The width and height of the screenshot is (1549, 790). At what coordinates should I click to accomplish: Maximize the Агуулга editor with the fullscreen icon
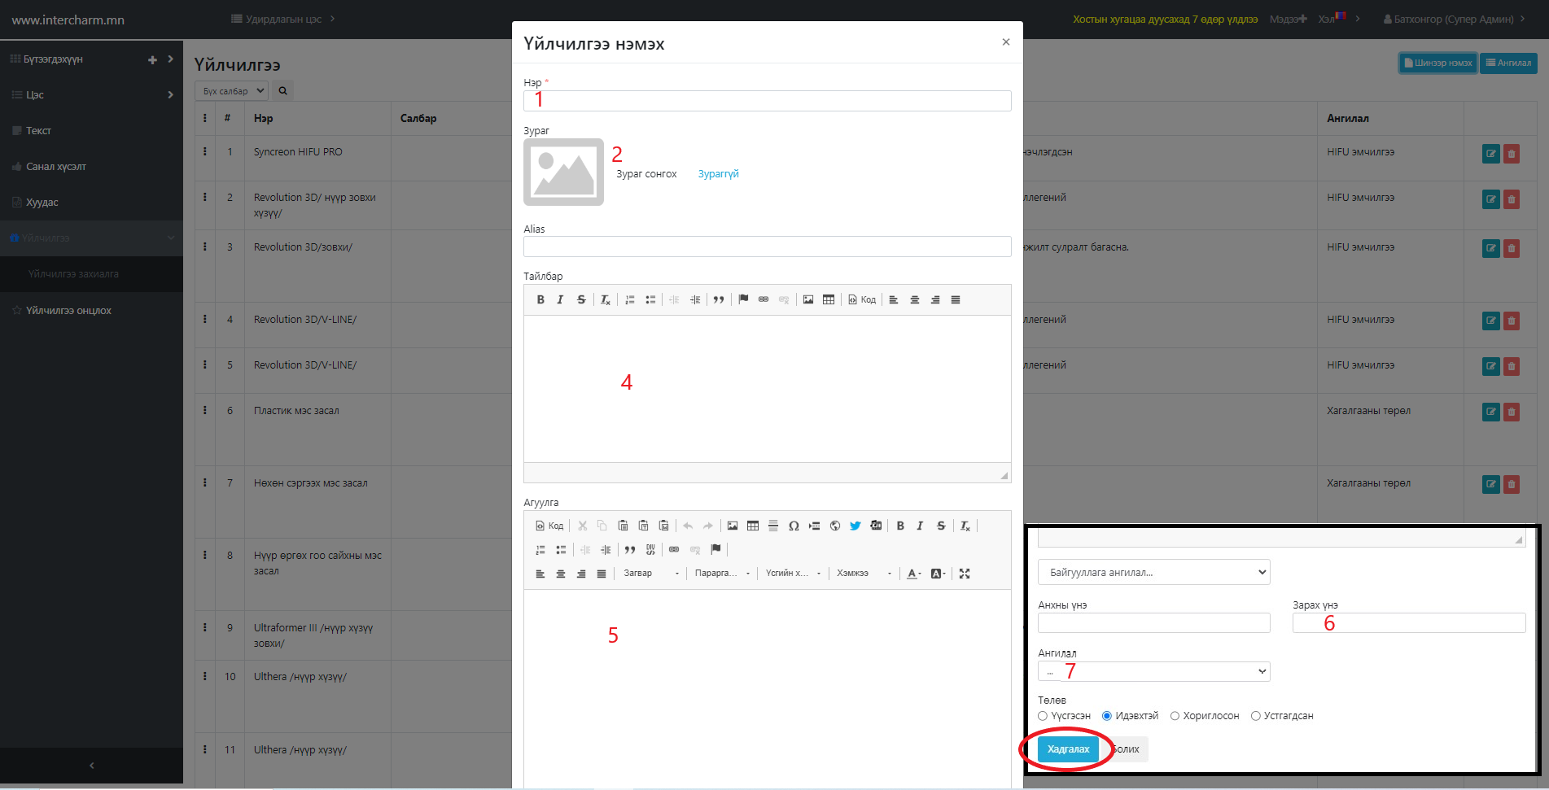tap(965, 574)
